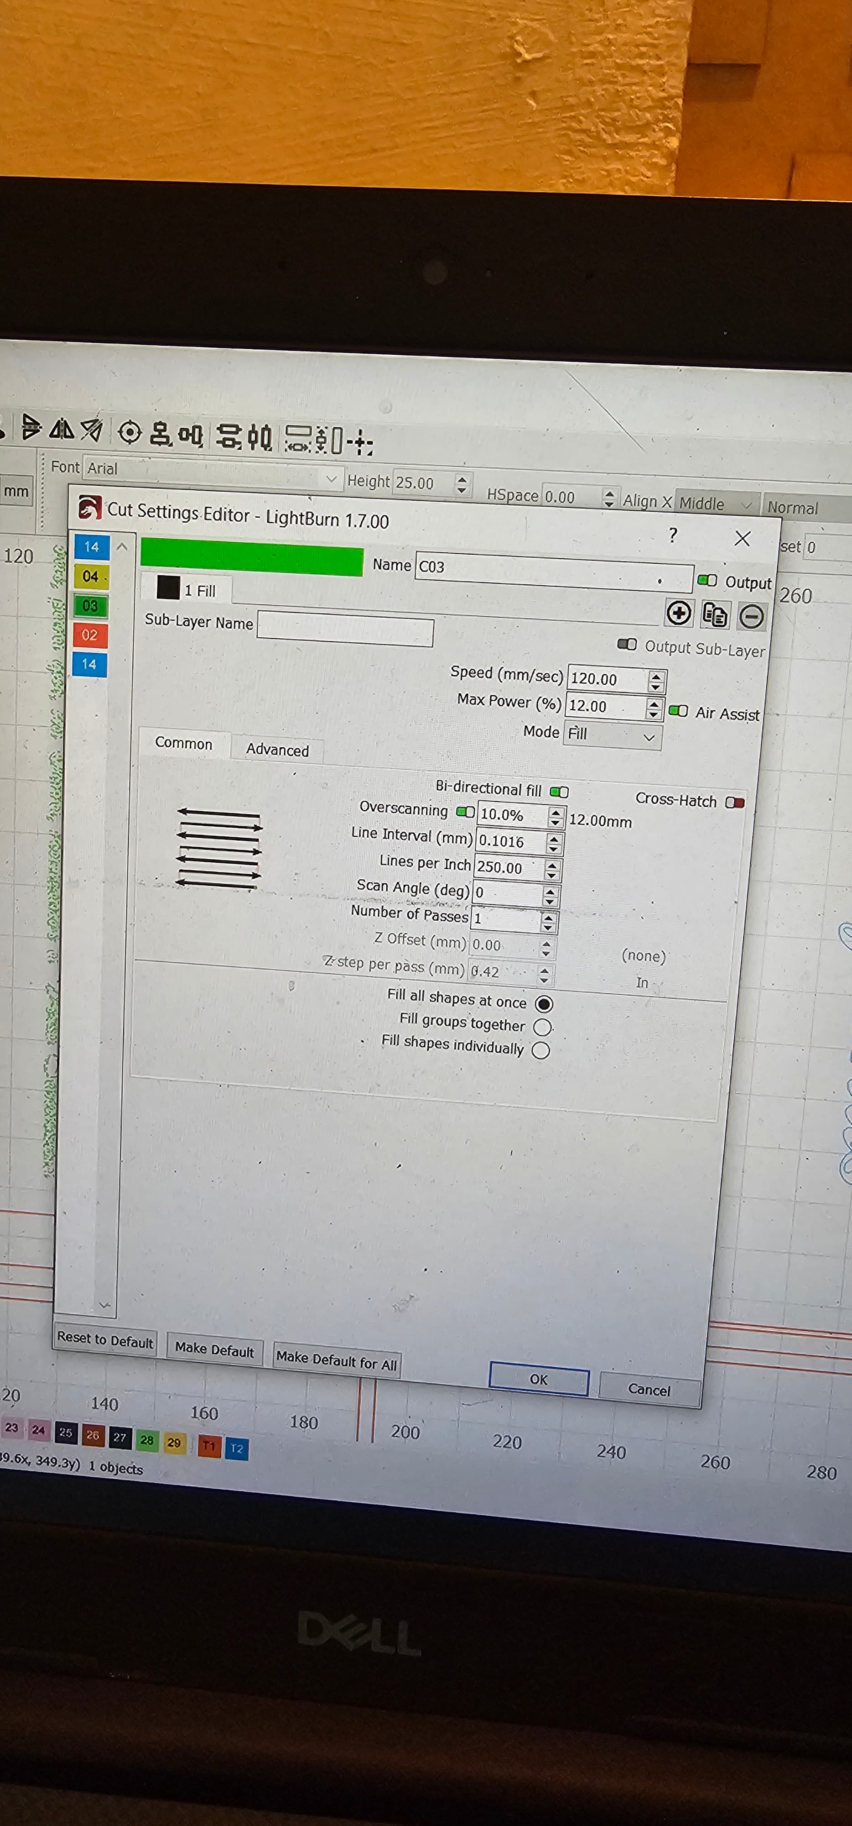This screenshot has width=852, height=1826.
Task: Click the make same height icon
Action: (329, 440)
